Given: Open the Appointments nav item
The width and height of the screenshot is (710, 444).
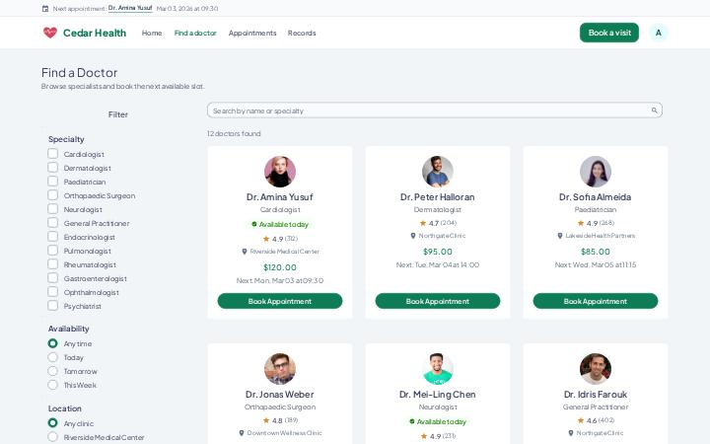Looking at the screenshot, I should [x=252, y=34].
